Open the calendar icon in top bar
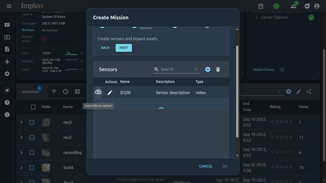Image resolution: width=326 pixels, height=183 pixels. pyautogui.click(x=261, y=6)
